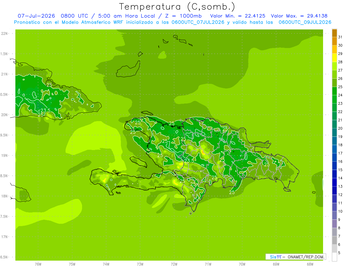Select the purple 9 degree colorbar segment
This screenshot has width=348, height=268.
[334, 224]
